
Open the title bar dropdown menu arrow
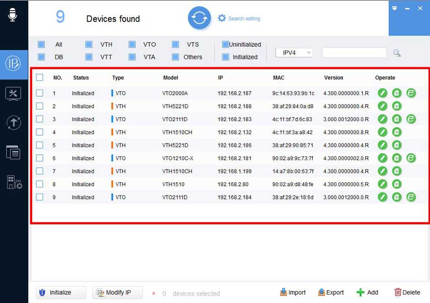pyautogui.click(x=395, y=9)
